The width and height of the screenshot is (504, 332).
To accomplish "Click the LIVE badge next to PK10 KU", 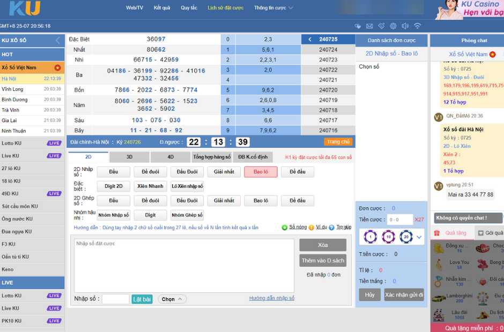I will pyautogui.click(x=54, y=321).
